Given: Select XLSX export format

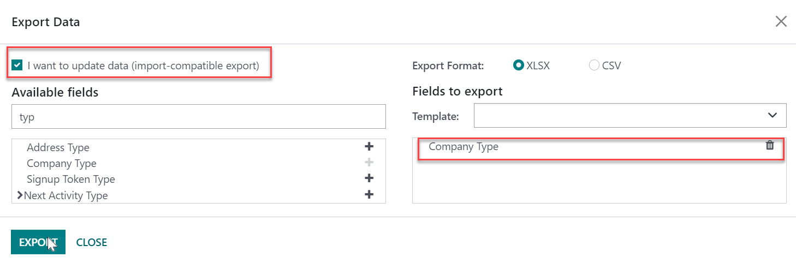Looking at the screenshot, I should click(519, 65).
